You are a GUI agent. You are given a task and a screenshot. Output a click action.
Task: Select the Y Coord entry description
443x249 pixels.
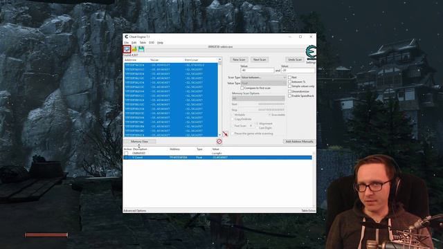(x=138, y=158)
